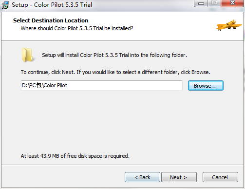The height and width of the screenshot is (189, 245).
Task: Click the setup installer icon in title bar
Action: coord(5,5)
